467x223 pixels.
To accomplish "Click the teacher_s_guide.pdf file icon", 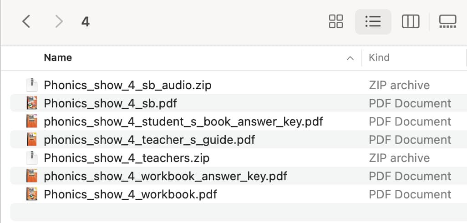I will (31, 140).
